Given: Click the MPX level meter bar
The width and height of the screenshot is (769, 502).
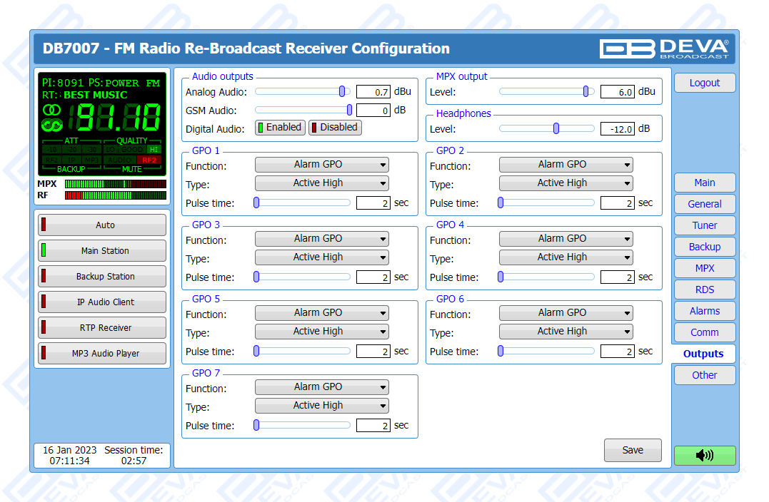Looking at the screenshot, I should click(x=115, y=184).
